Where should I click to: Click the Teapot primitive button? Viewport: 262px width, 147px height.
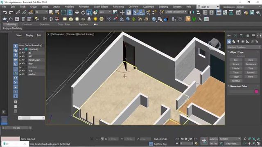pos(236,77)
